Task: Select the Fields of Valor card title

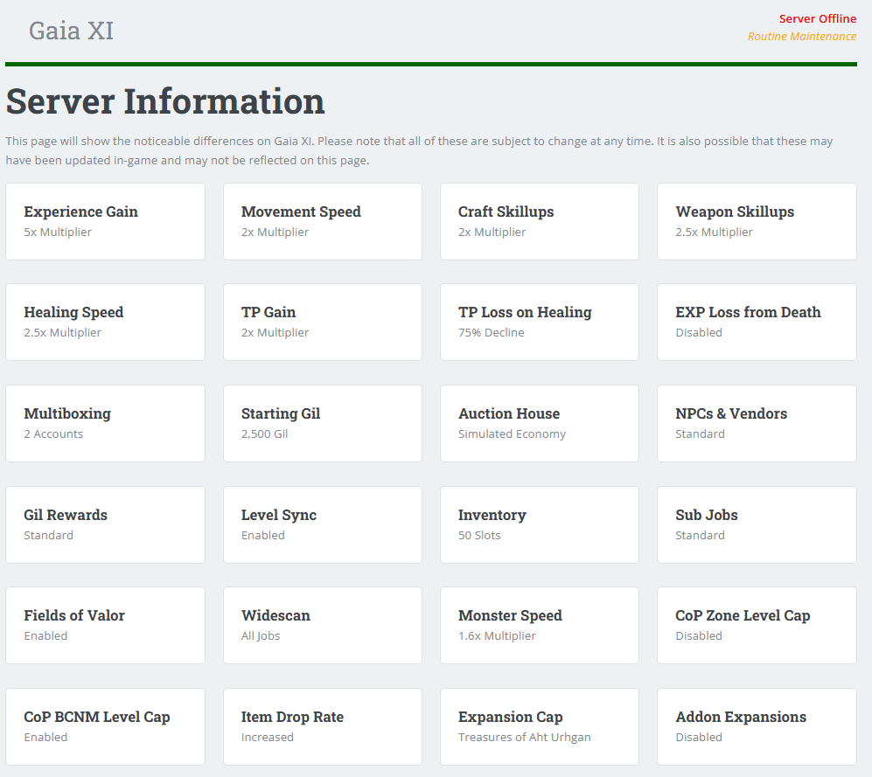Action: tap(74, 615)
